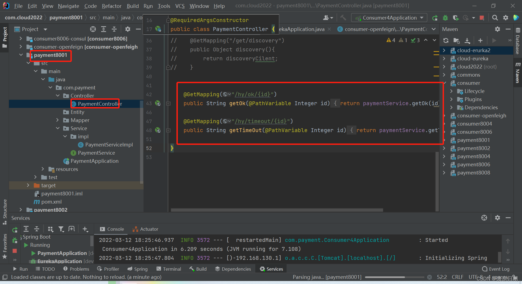Open the Event Log
The width and height of the screenshot is (522, 284).
click(496, 269)
